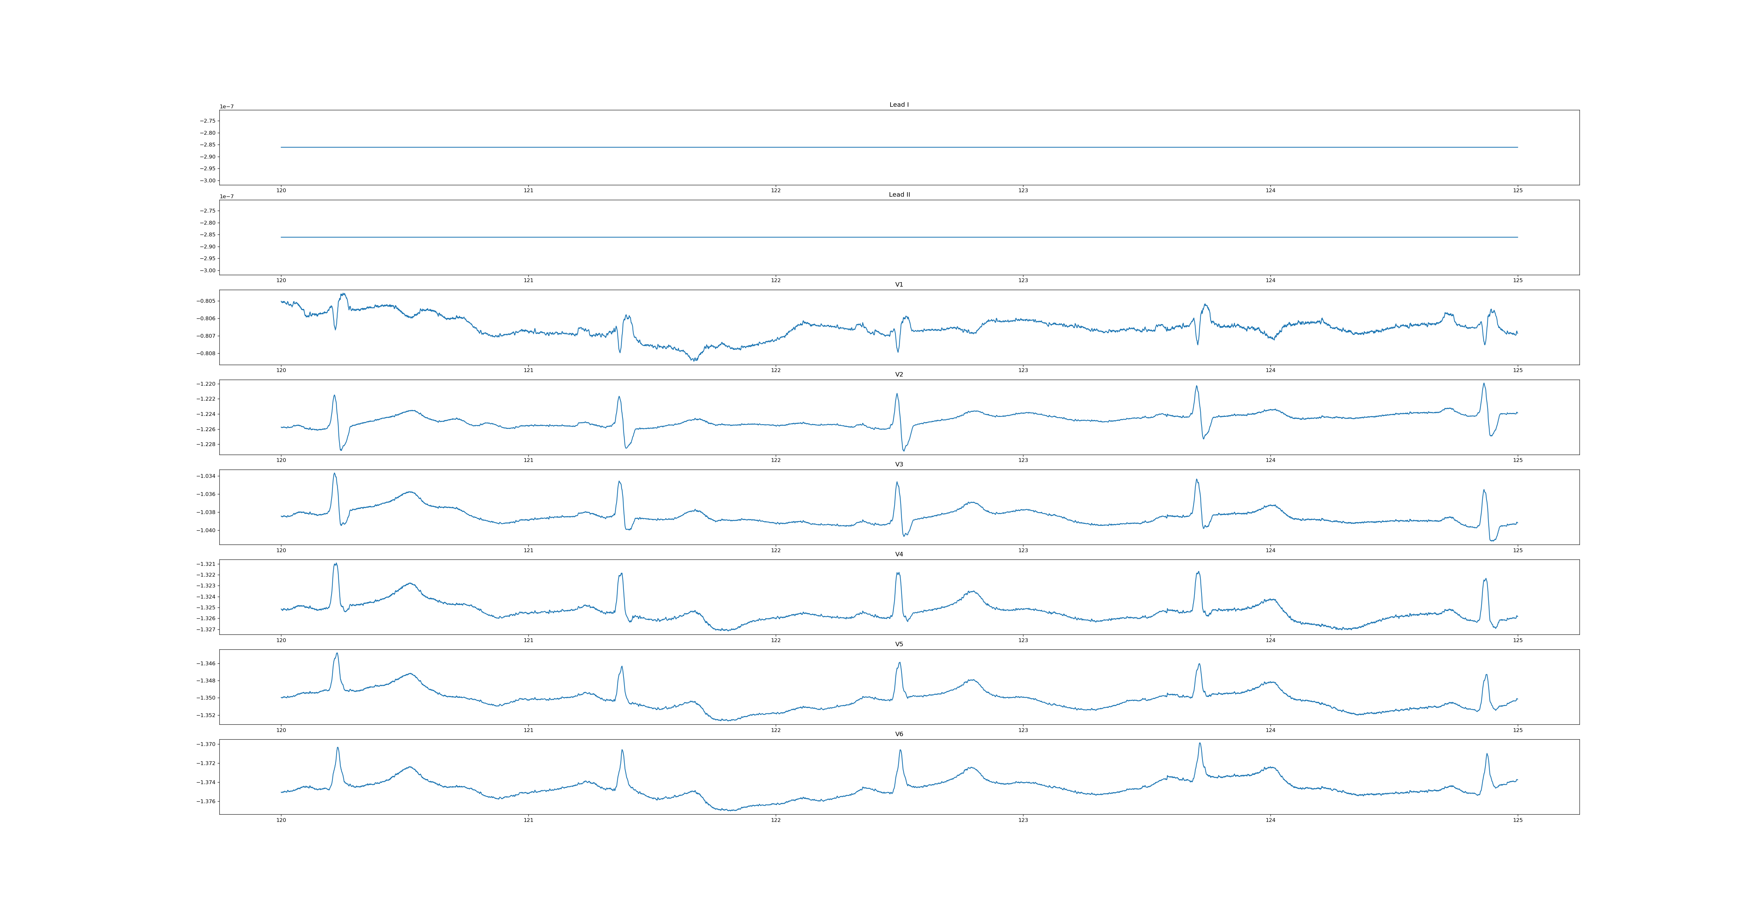Click the 1e−7 exponent label above Lead I
The width and height of the screenshot is (1755, 915).
pos(226,107)
